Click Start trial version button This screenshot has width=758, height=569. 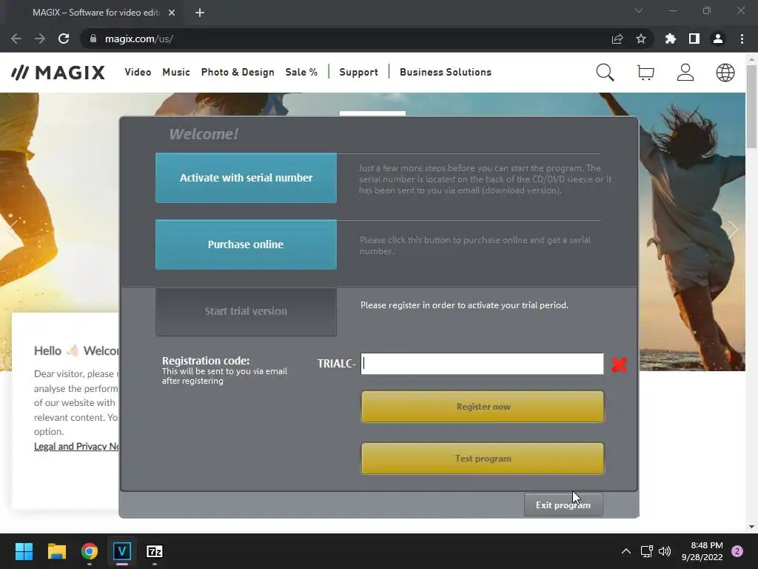pos(246,311)
